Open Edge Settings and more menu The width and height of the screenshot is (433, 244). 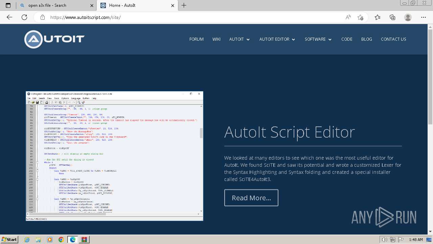pyautogui.click(x=424, y=17)
